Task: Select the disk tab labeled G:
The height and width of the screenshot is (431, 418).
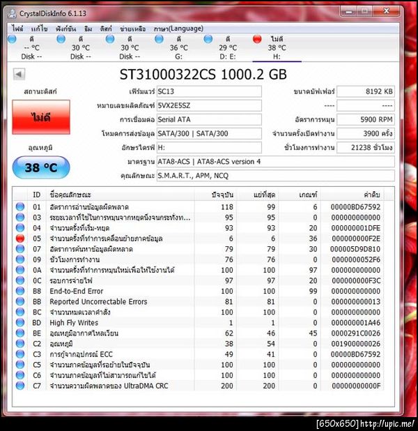Action: 178,47
